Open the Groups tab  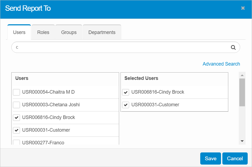(69, 32)
